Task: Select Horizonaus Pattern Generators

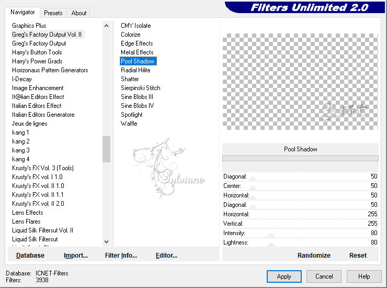Action: 50,70
